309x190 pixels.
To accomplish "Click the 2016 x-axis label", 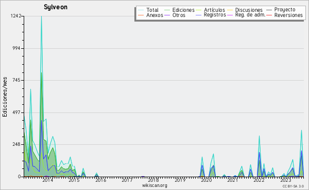I will pos(100,180).
